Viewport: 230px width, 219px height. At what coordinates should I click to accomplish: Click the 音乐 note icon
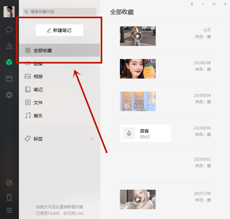pyautogui.click(x=28, y=115)
